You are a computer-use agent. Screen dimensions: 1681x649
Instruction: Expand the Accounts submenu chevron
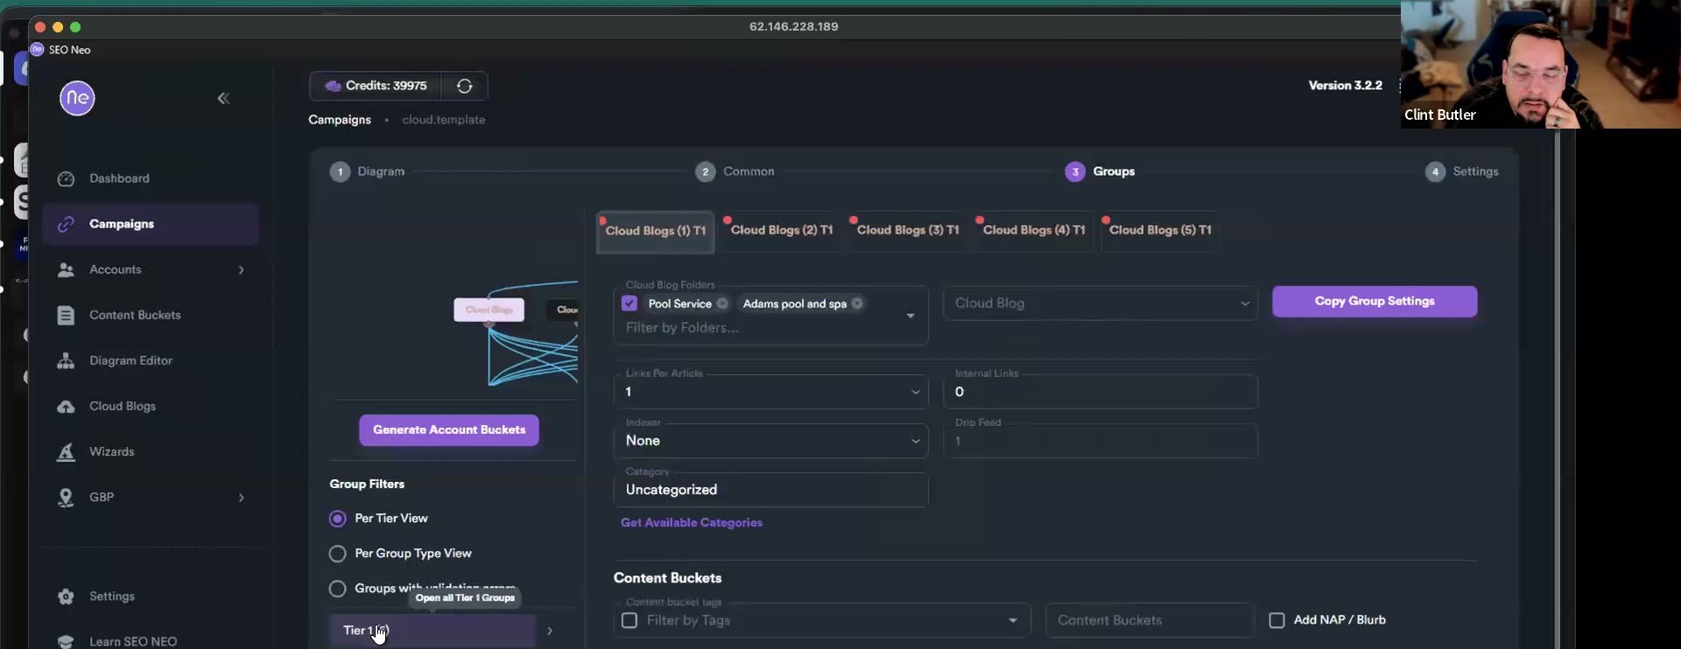click(x=242, y=269)
